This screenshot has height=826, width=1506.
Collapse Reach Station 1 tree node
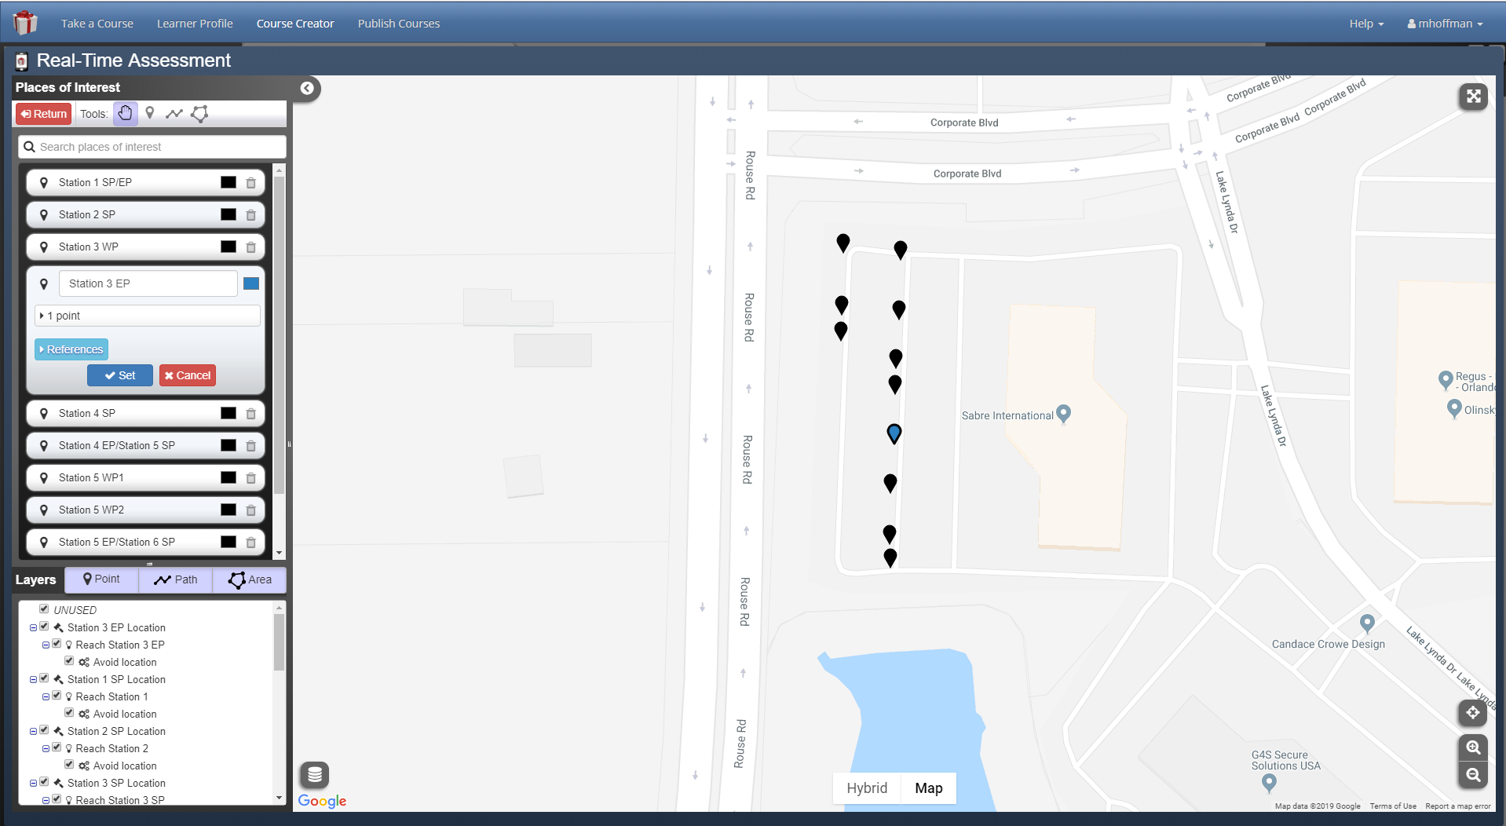(x=46, y=696)
